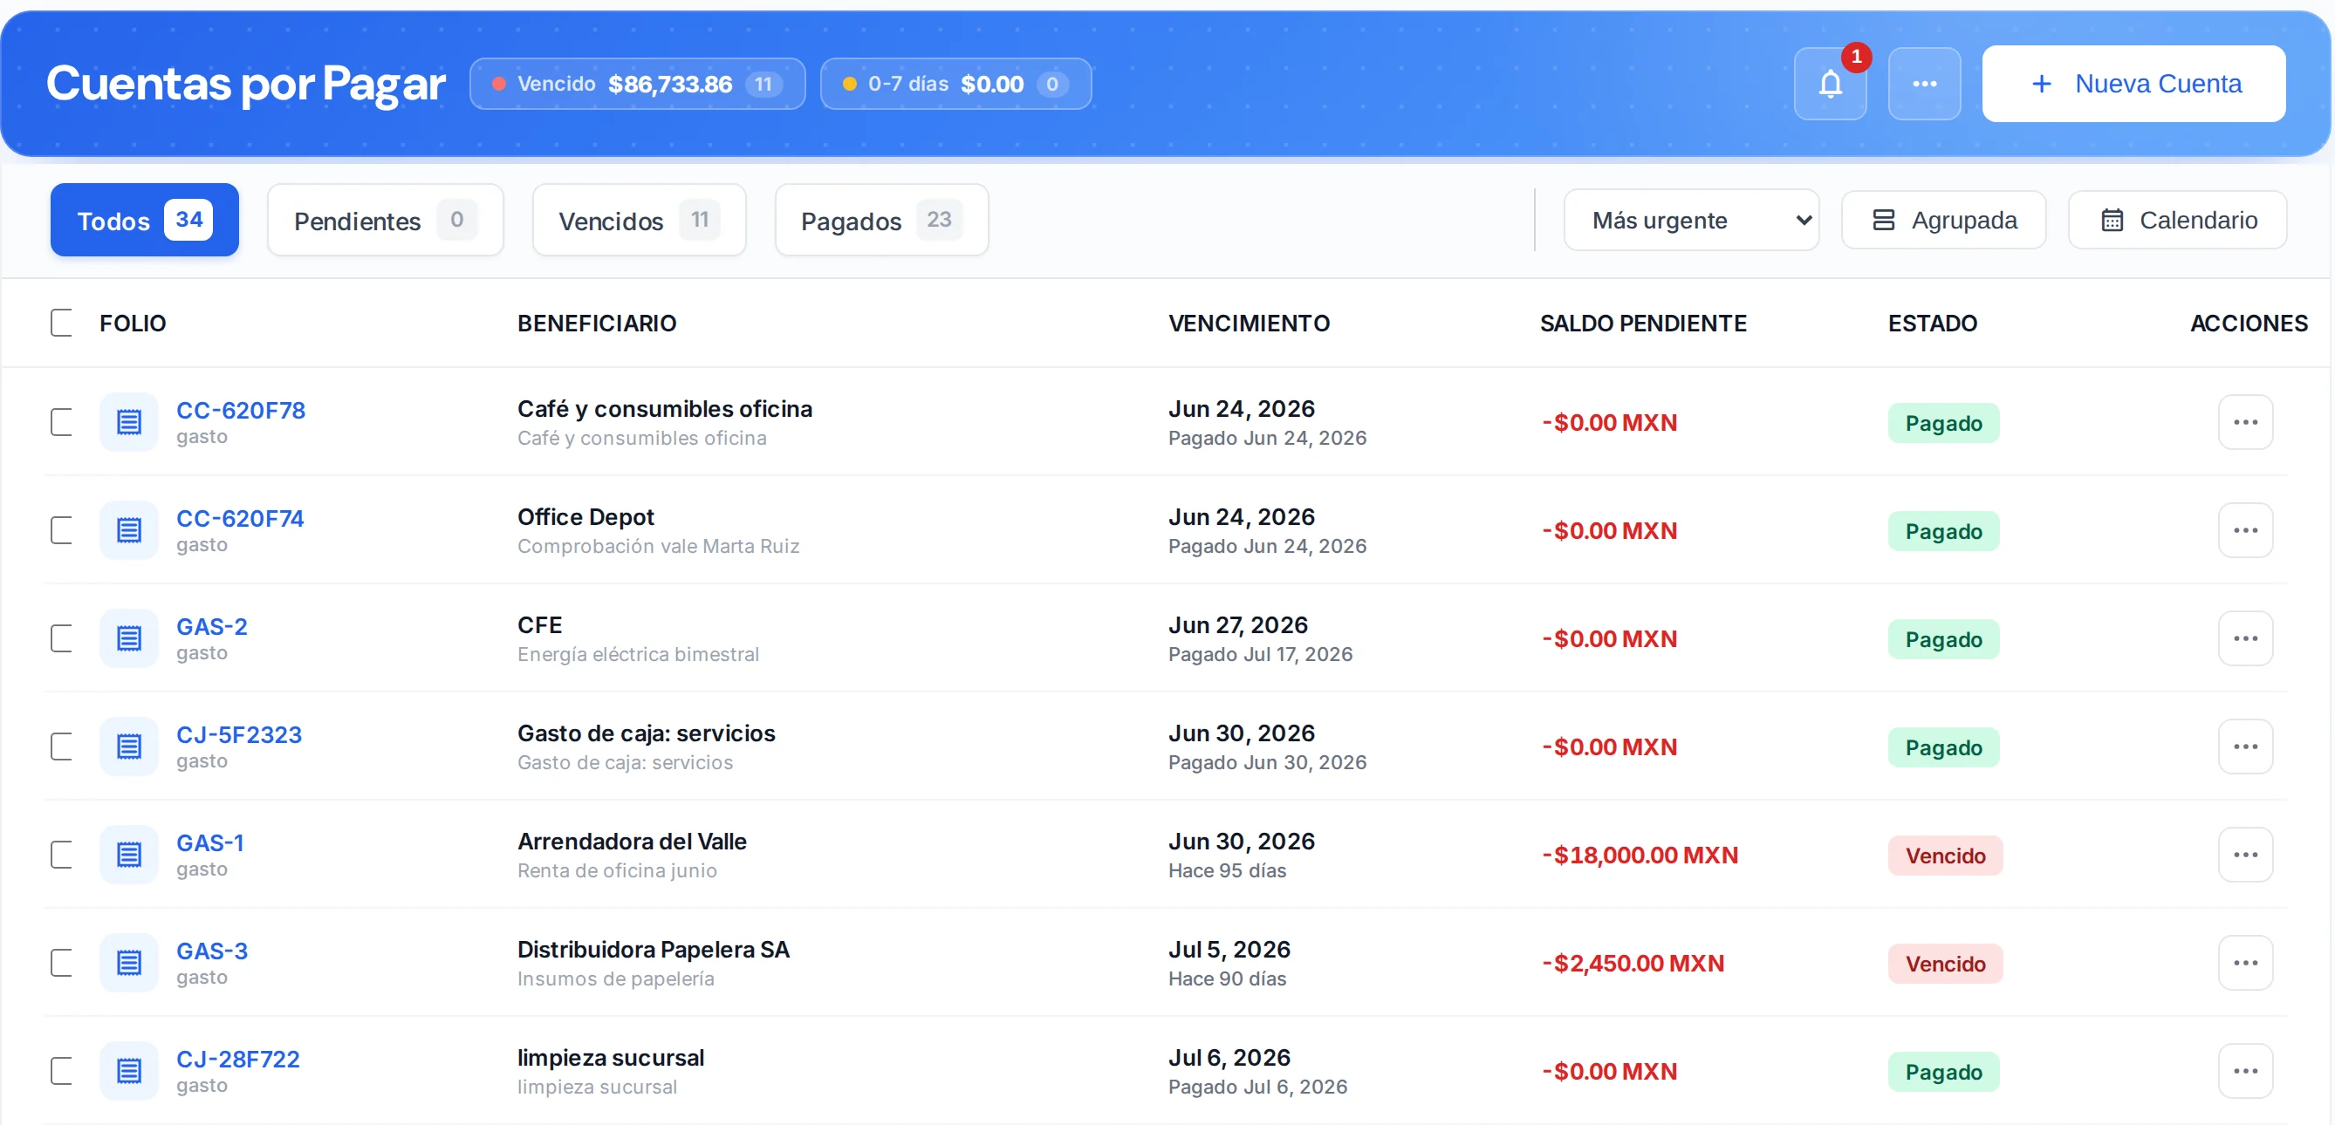Expand the Más urgente sort dropdown
This screenshot has height=1125, width=2335.
pos(1690,220)
